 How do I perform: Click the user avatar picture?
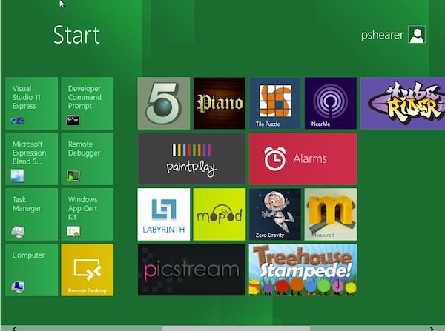417,34
